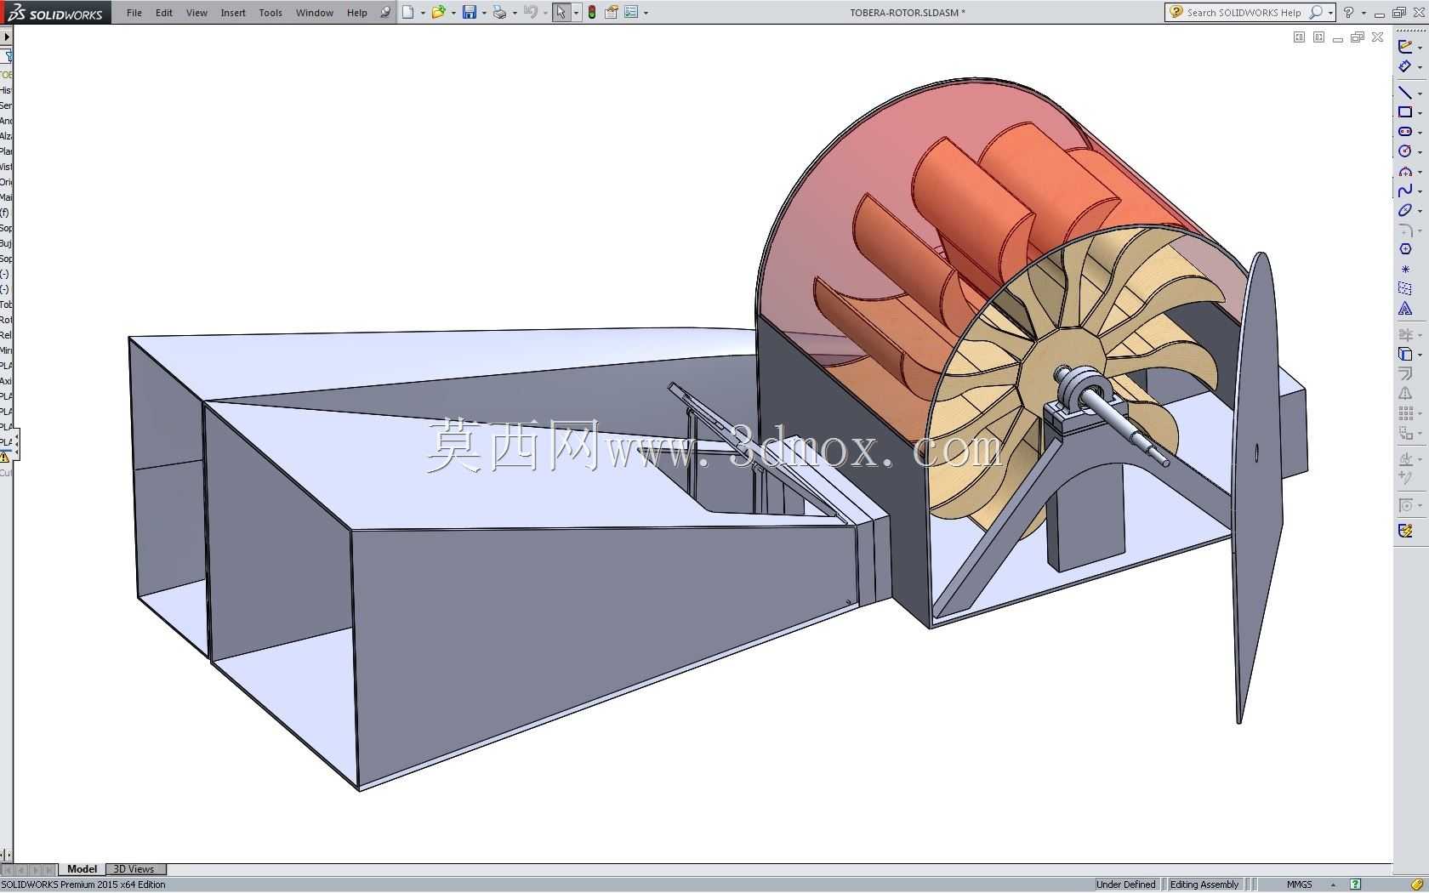The width and height of the screenshot is (1429, 893).
Task: Expand the collapsed feature tree panel arrow
Action: pos(6,37)
